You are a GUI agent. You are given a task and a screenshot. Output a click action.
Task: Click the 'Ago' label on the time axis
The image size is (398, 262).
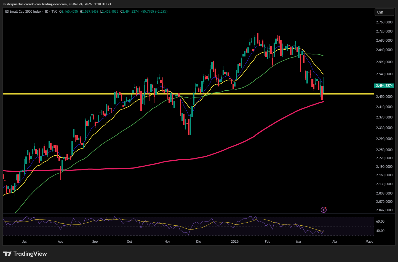coord(60,242)
